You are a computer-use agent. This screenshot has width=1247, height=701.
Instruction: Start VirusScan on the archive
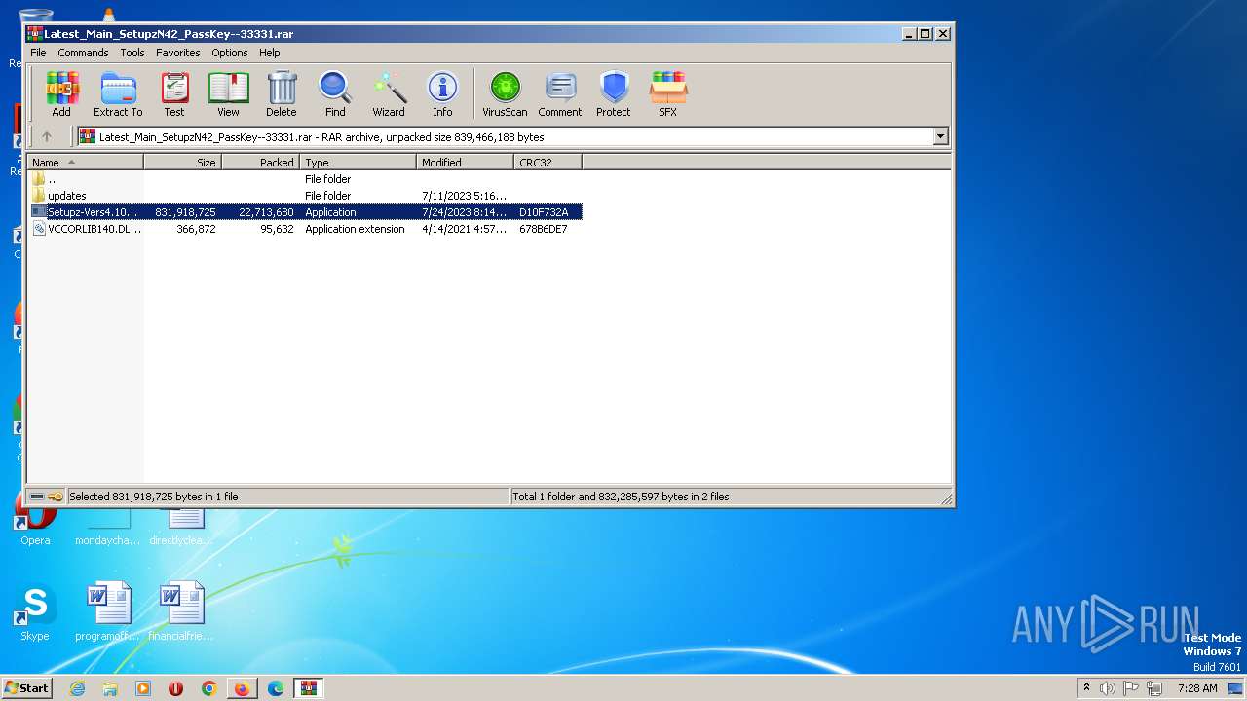505,94
